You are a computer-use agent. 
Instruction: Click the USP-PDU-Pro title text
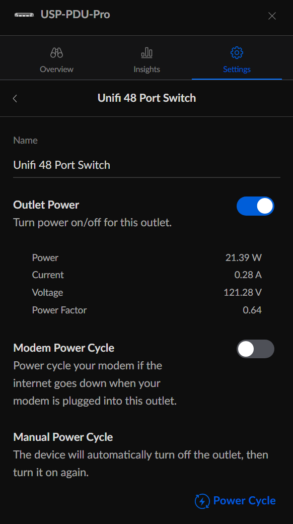click(x=75, y=15)
